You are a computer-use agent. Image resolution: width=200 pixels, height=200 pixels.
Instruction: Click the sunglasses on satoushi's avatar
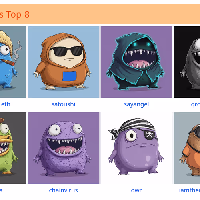(x=66, y=51)
